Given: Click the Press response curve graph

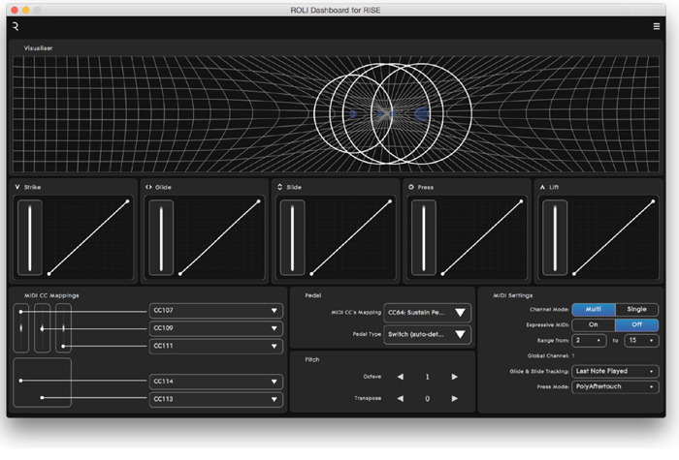Looking at the screenshot, I should pos(482,238).
